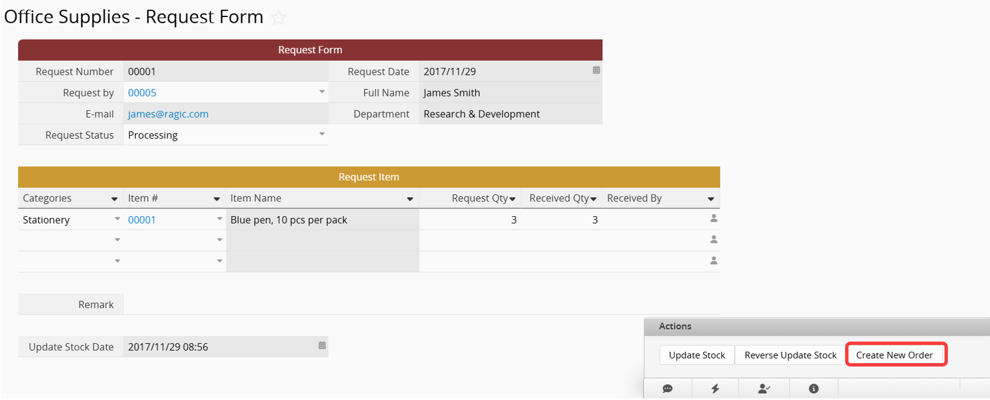
Task: Expand the Request by dropdown
Action: tap(322, 92)
